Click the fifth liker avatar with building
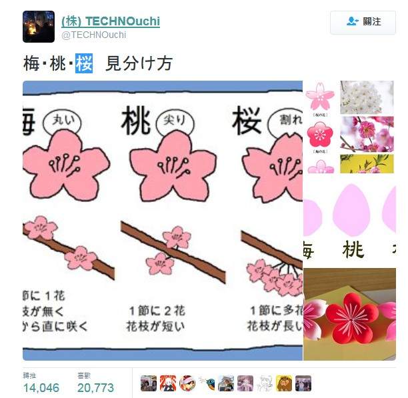This screenshot has height=398, width=408. 226,383
